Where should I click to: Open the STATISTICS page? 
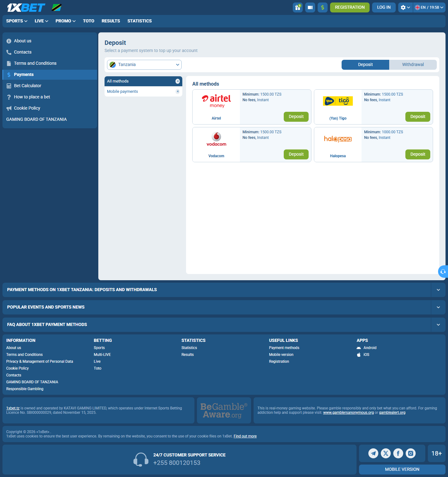[x=139, y=21]
